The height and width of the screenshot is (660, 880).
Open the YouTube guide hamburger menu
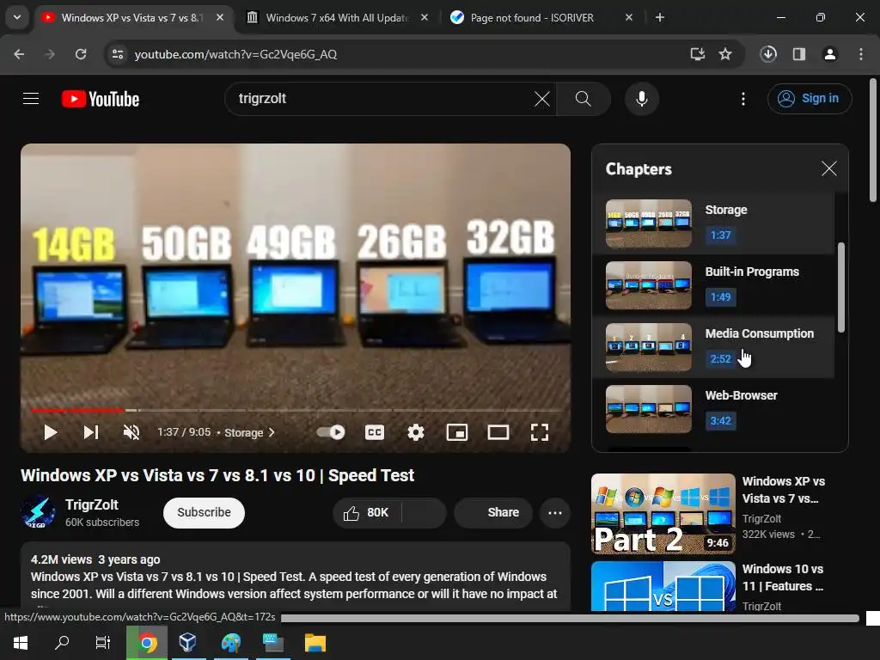(31, 99)
